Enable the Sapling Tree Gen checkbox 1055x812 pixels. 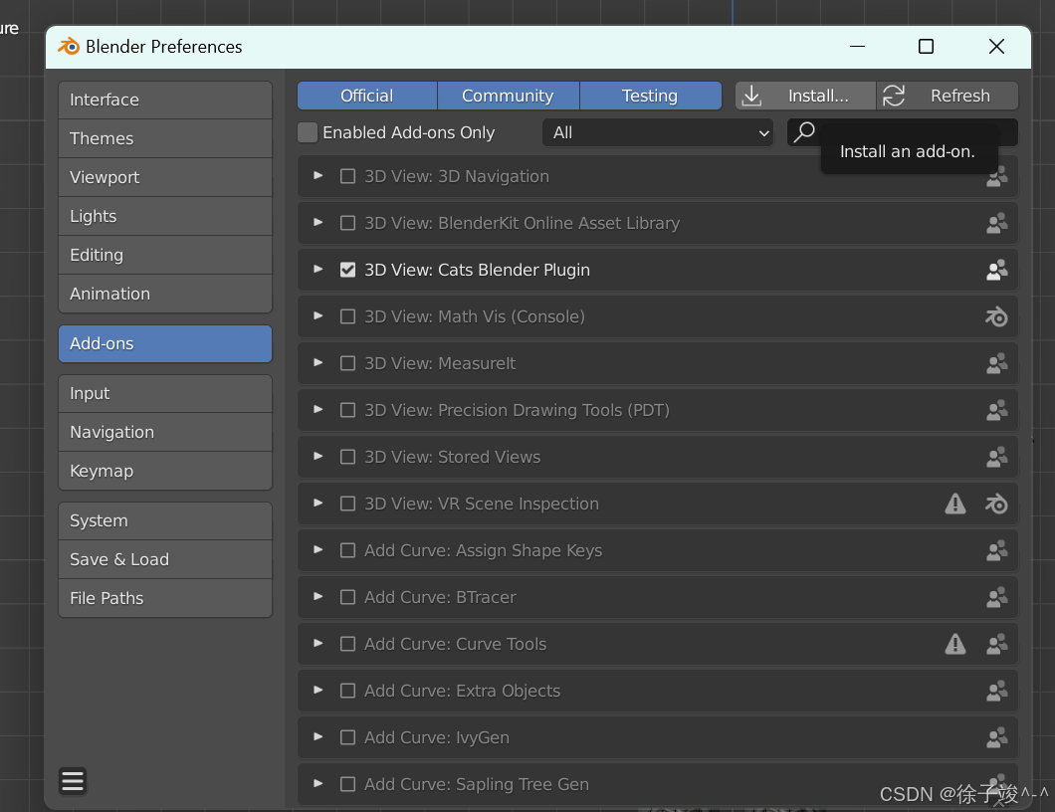point(348,784)
